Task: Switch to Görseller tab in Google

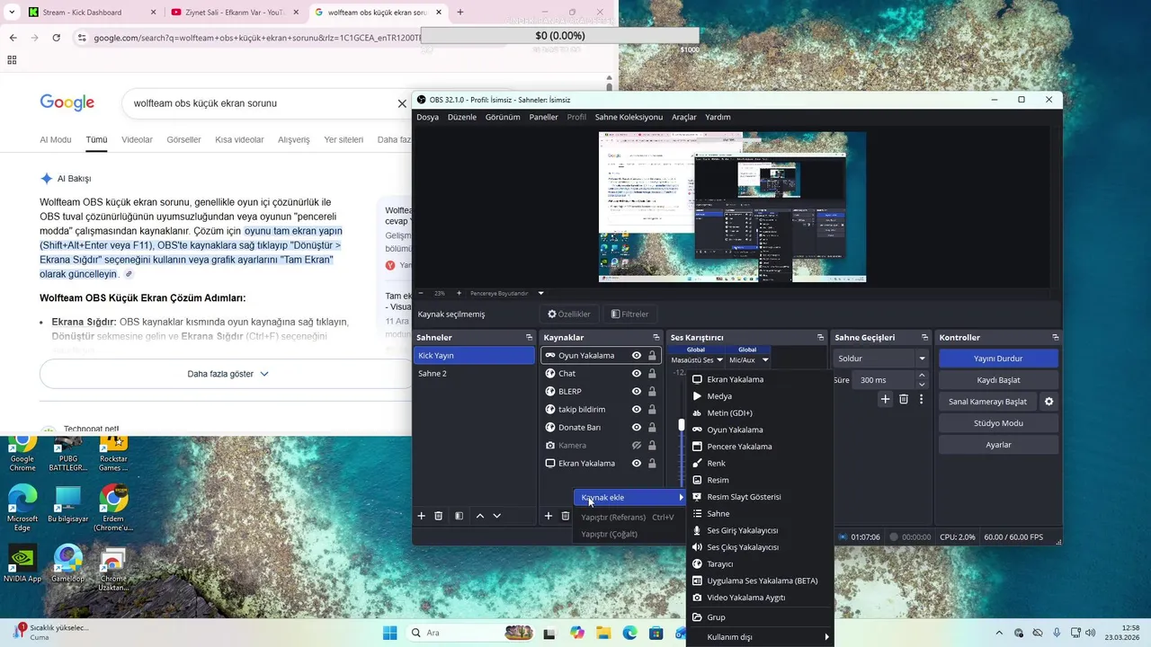Action: pyautogui.click(x=183, y=140)
